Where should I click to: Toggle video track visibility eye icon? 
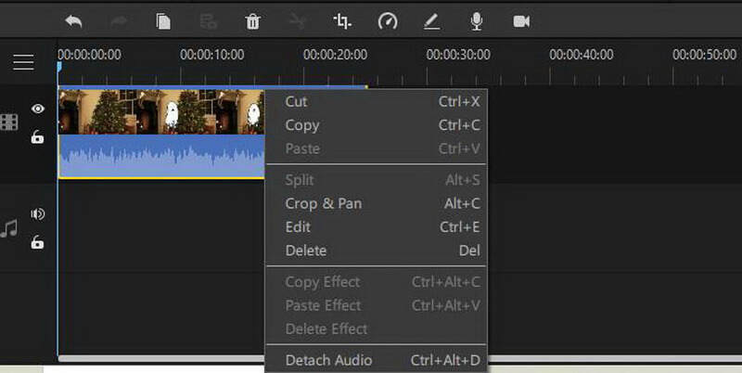tap(38, 109)
